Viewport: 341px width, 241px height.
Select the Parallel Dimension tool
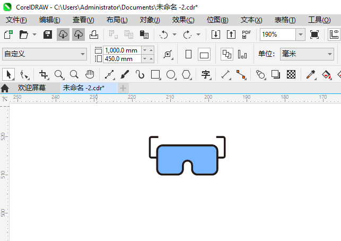click(225, 74)
